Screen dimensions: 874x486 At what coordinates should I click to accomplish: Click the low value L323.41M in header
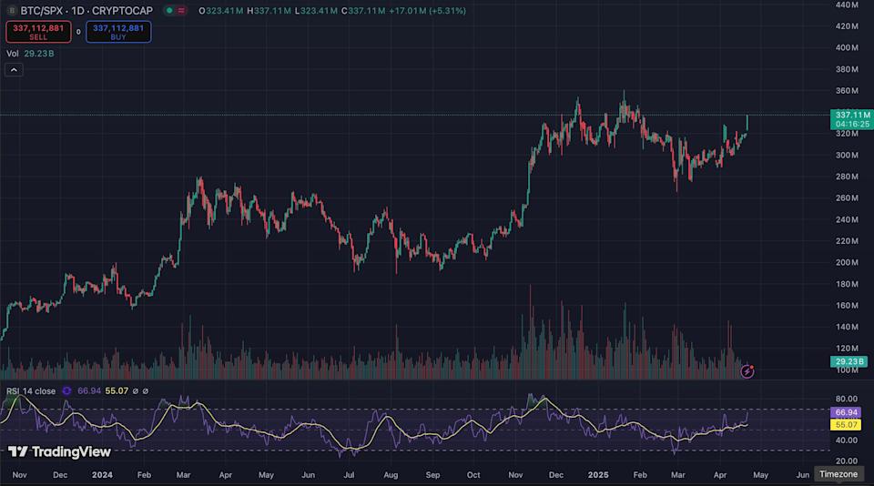pyautogui.click(x=316, y=11)
